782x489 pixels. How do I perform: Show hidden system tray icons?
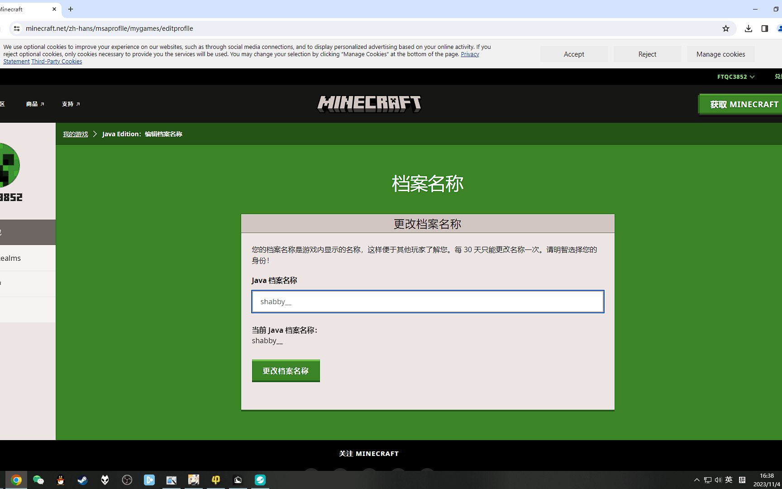tap(697, 480)
